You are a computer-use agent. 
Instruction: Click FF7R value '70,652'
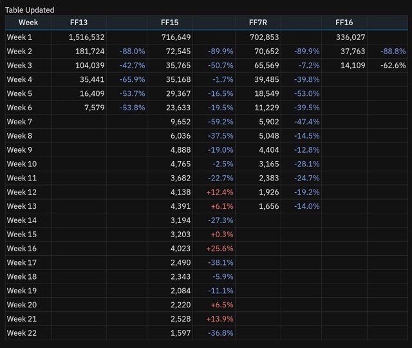click(267, 52)
